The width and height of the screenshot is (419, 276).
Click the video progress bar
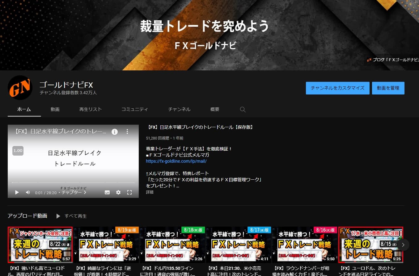73,182
